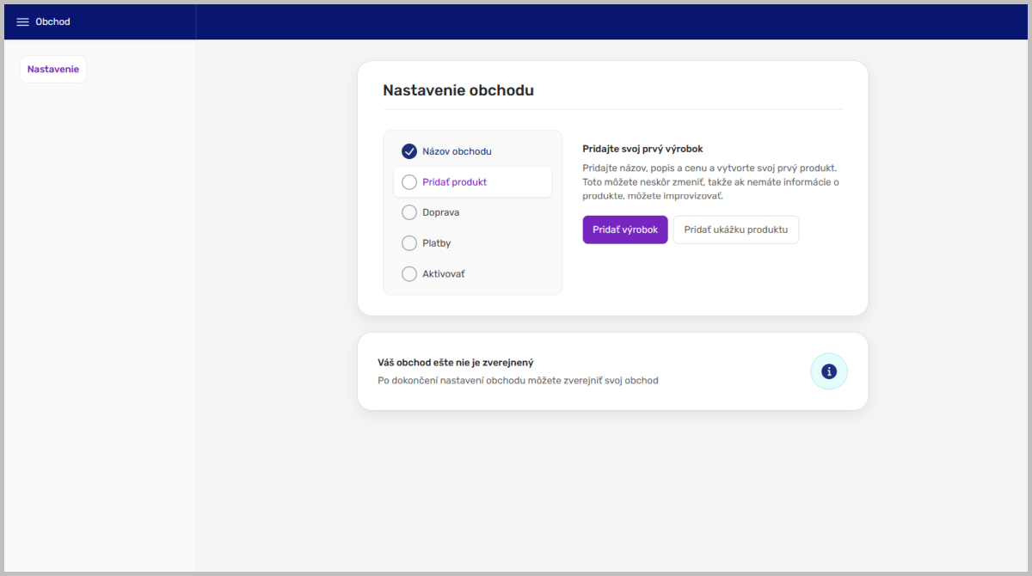Click the Po dokončení nastavení obchodu description text
This screenshot has width=1032, height=576.
click(518, 380)
